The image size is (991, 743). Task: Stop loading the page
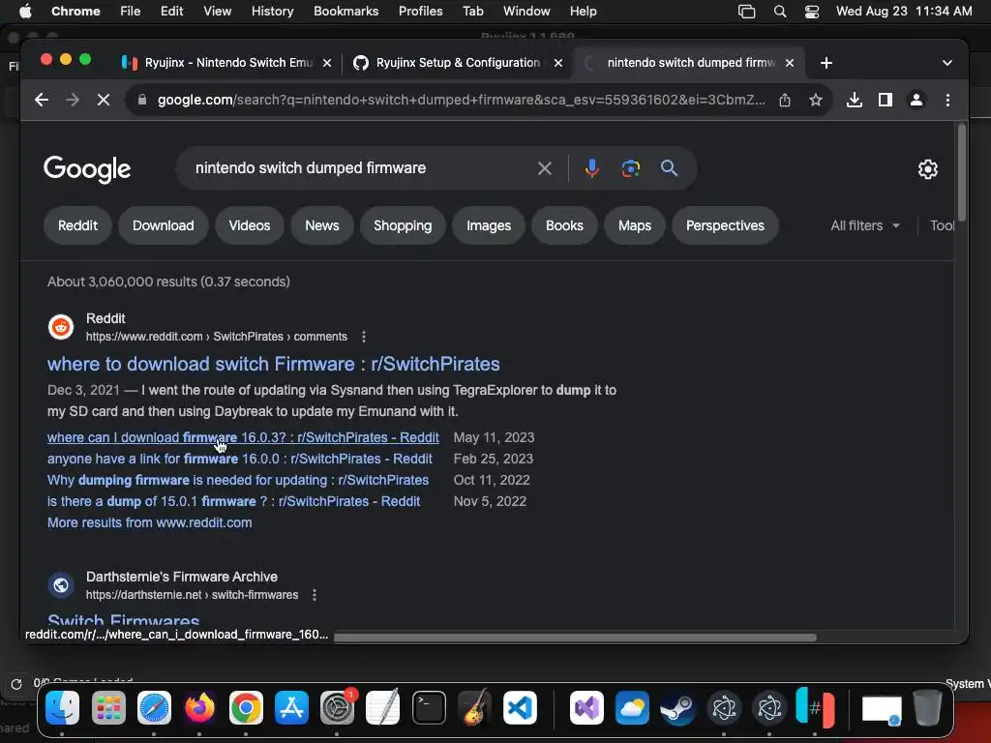click(103, 100)
